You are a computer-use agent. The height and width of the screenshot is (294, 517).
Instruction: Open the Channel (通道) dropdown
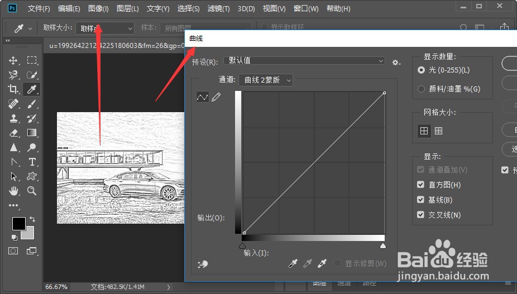click(266, 80)
